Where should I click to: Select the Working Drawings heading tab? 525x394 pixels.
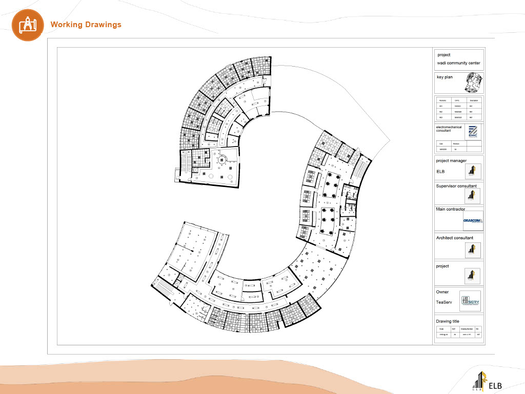[x=86, y=24]
